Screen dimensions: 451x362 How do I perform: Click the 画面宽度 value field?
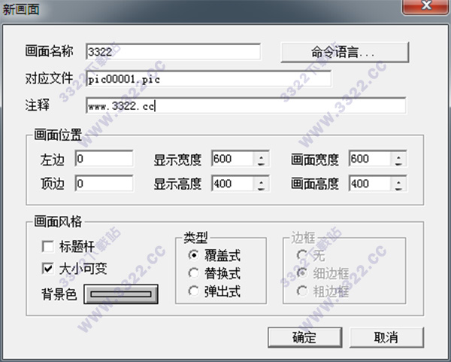coord(370,158)
